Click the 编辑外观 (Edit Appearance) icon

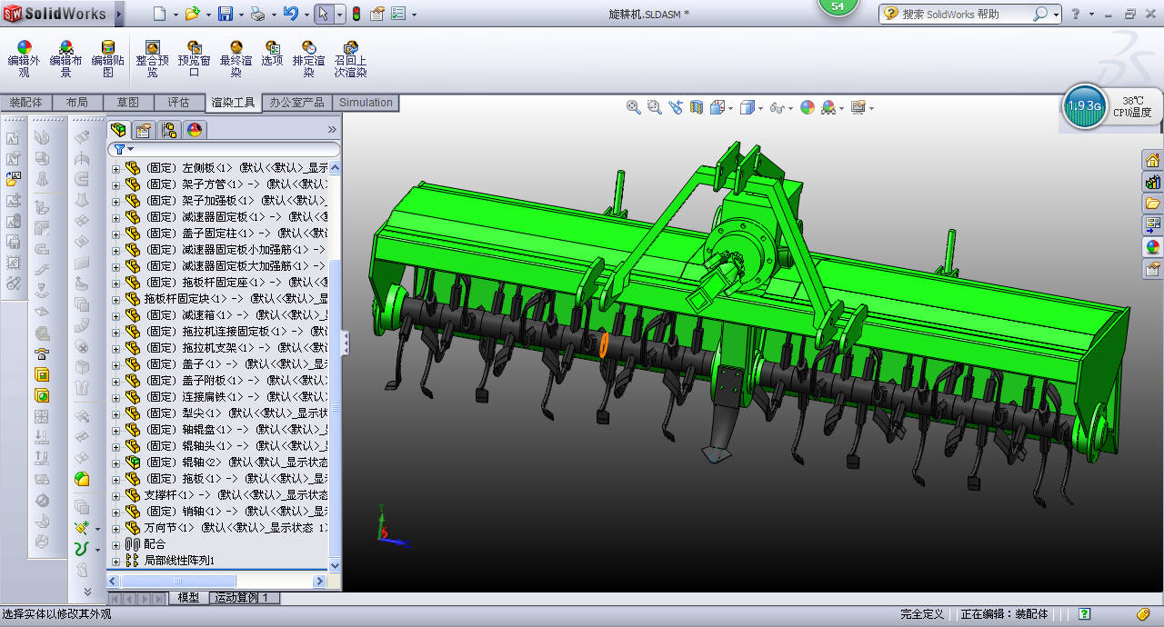(x=24, y=48)
